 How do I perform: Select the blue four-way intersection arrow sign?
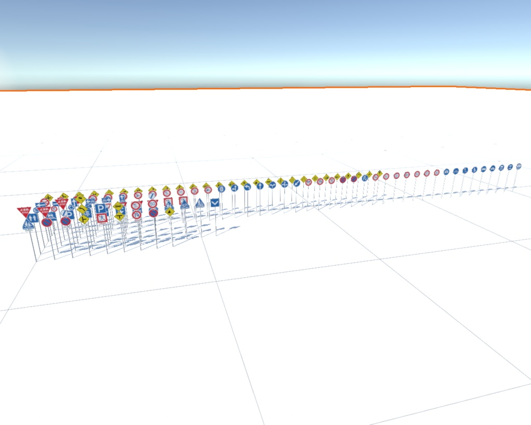click(x=284, y=184)
